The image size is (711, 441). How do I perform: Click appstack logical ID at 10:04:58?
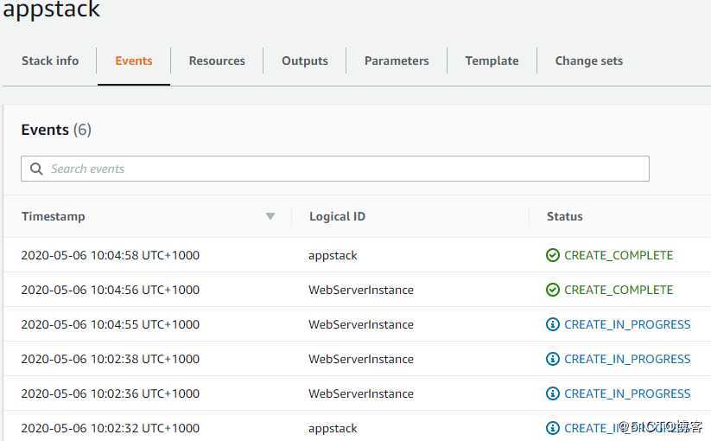333,256
